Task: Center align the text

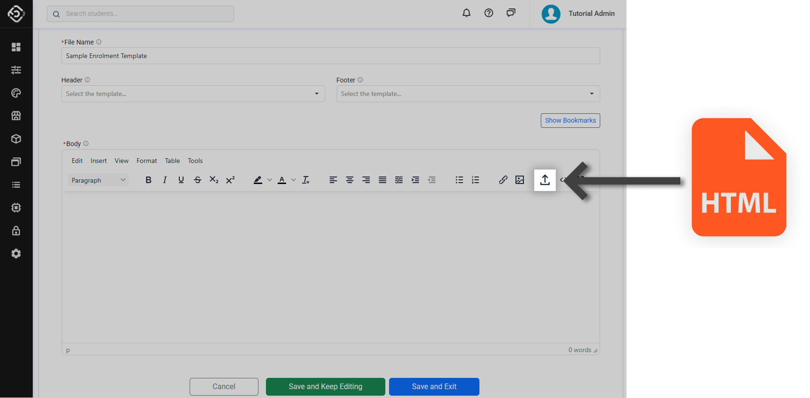Action: [x=350, y=180]
